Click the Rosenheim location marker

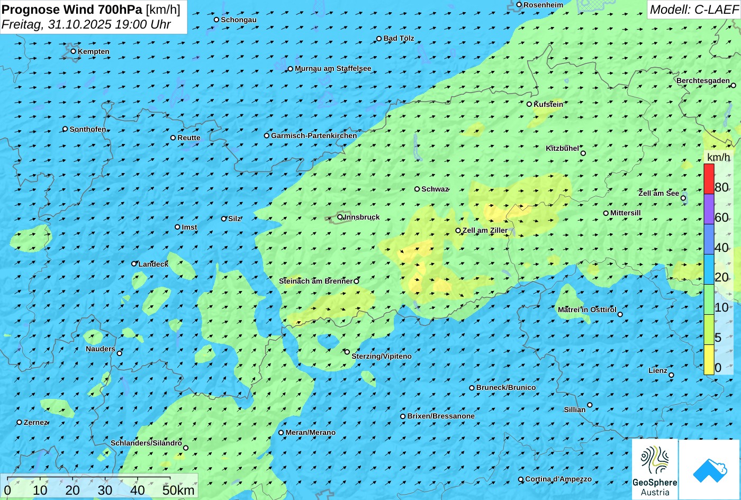519,5
